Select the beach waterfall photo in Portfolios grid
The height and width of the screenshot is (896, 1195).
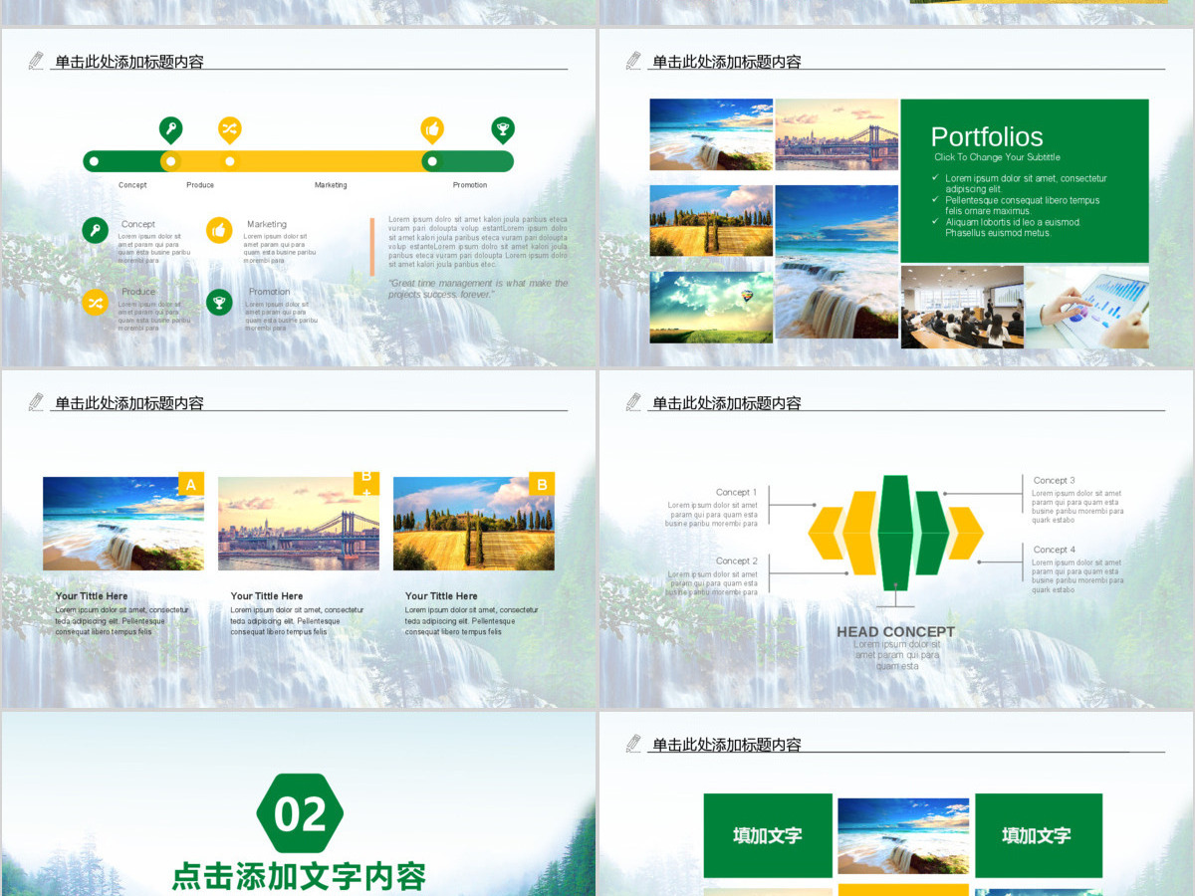711,134
